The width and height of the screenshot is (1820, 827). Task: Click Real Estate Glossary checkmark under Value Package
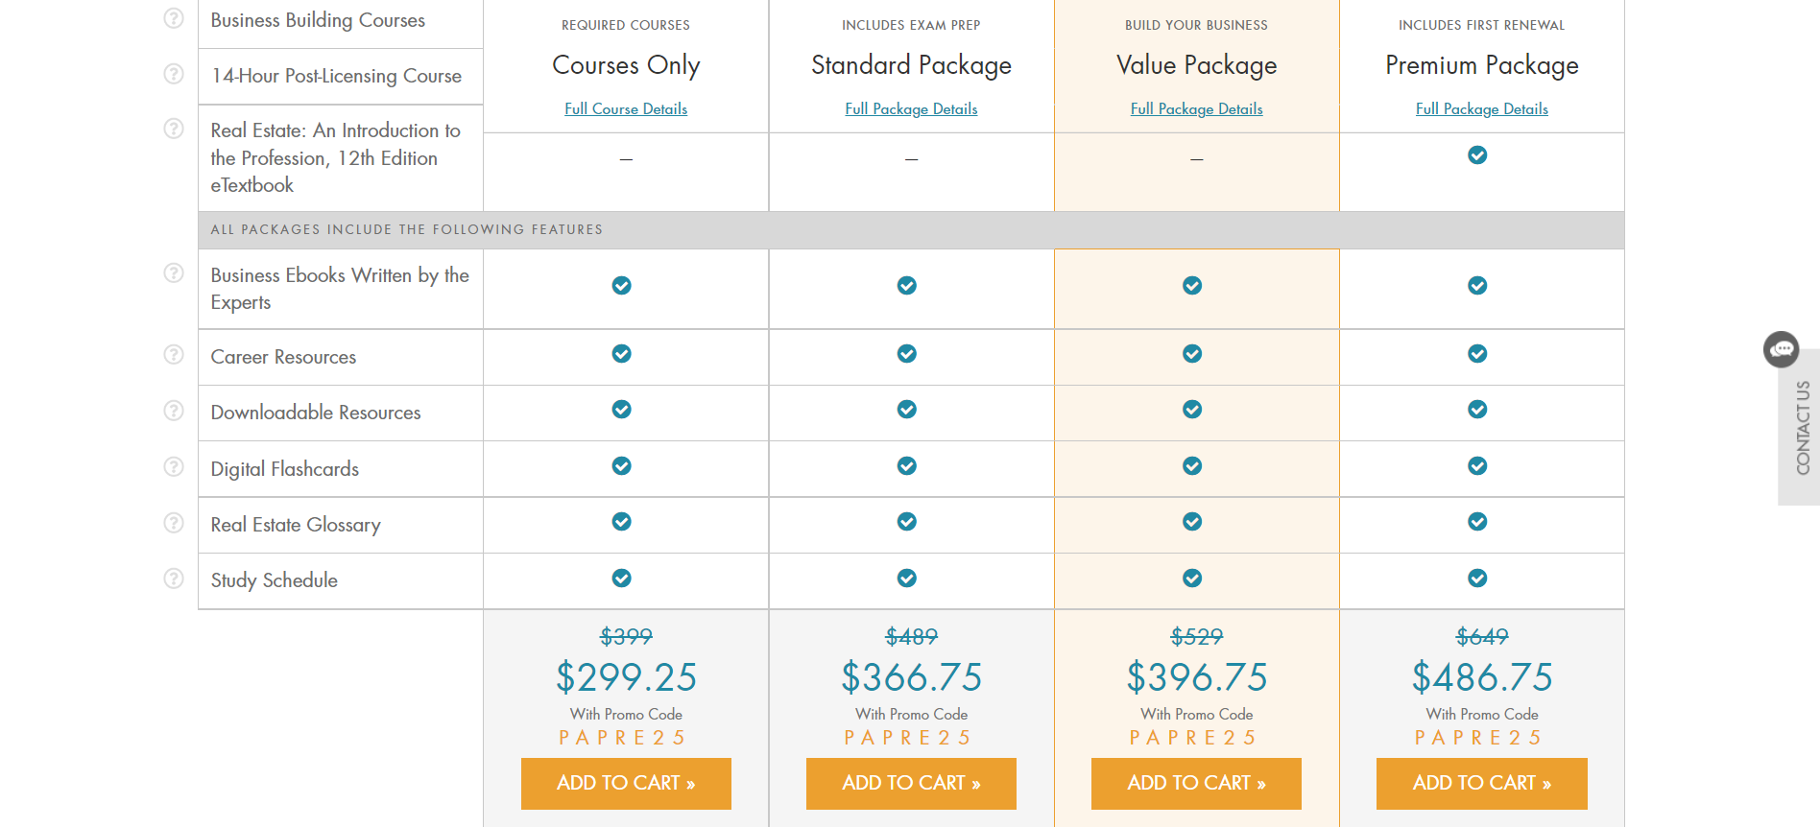pos(1192,522)
